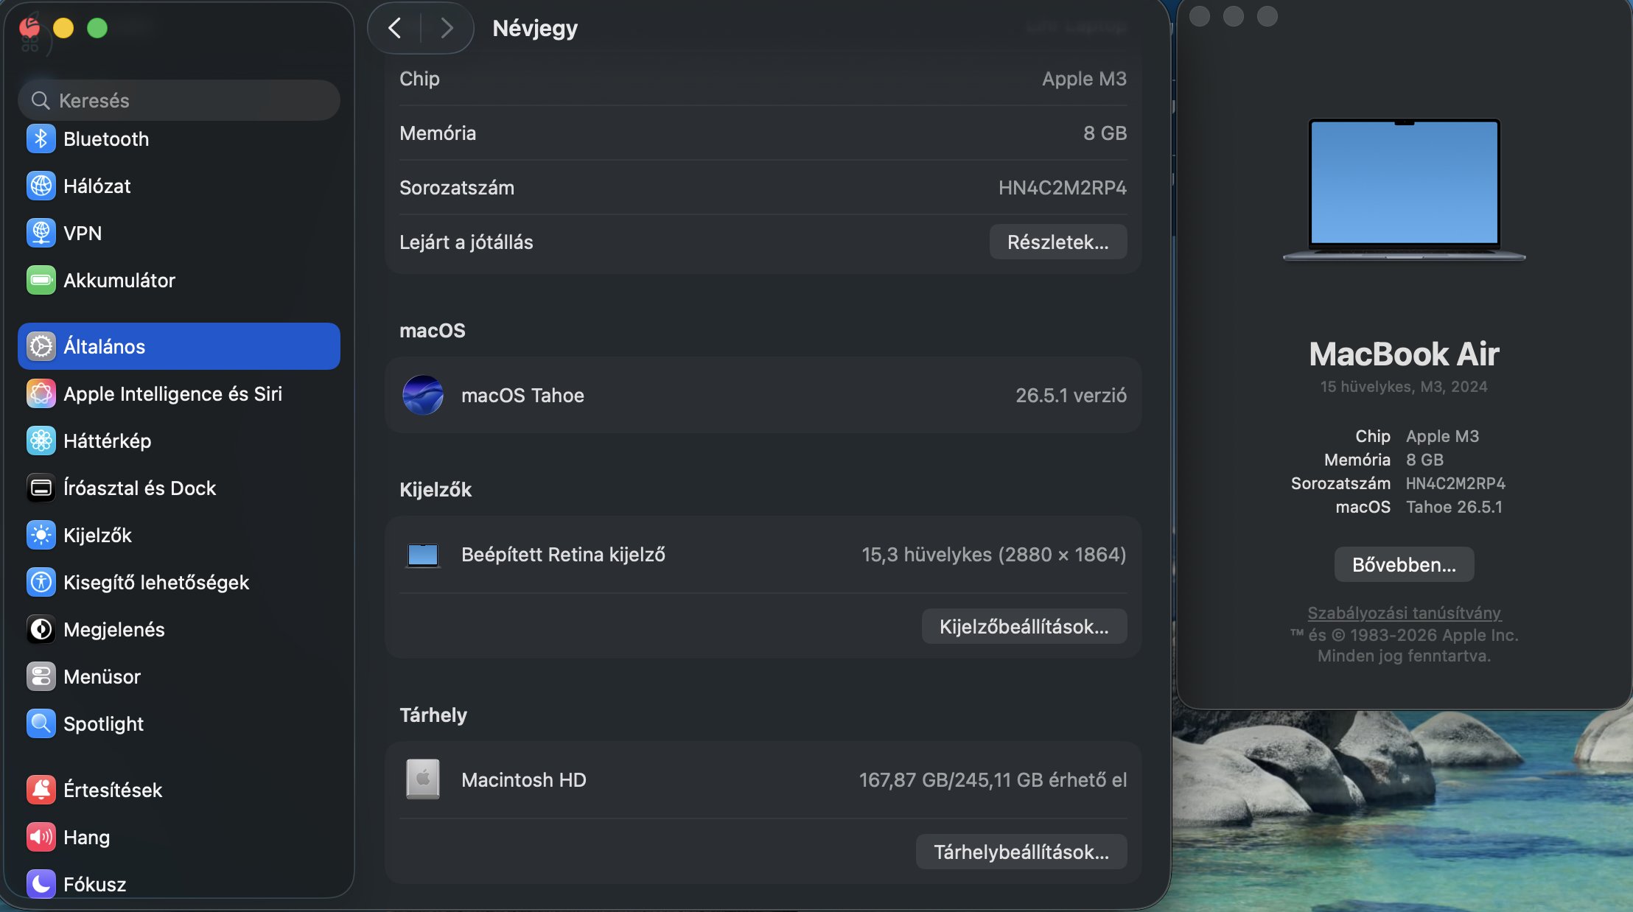Click the Részletek... warranty button
This screenshot has height=912, width=1633.
[x=1058, y=242]
